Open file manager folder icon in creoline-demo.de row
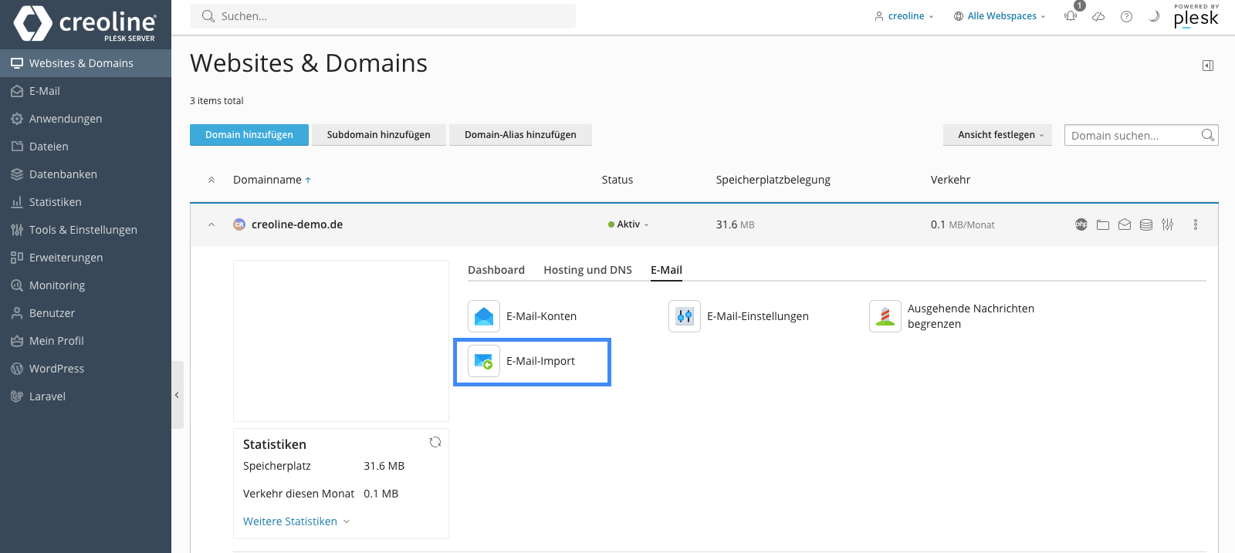 click(x=1103, y=224)
